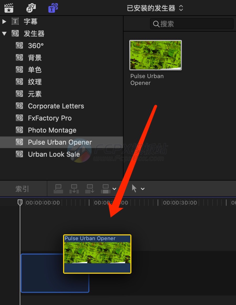Open the 索引 timeline index
The width and height of the screenshot is (236, 305).
coord(22,189)
